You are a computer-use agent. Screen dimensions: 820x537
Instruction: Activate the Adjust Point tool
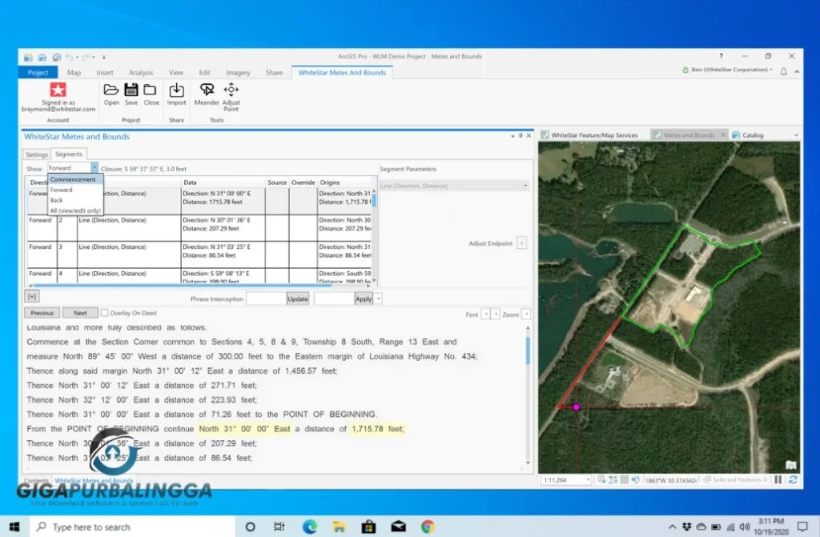231,90
